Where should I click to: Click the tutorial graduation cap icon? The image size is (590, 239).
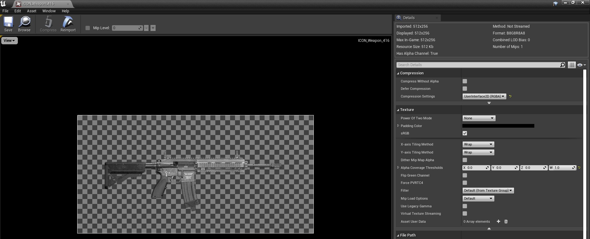click(x=556, y=4)
